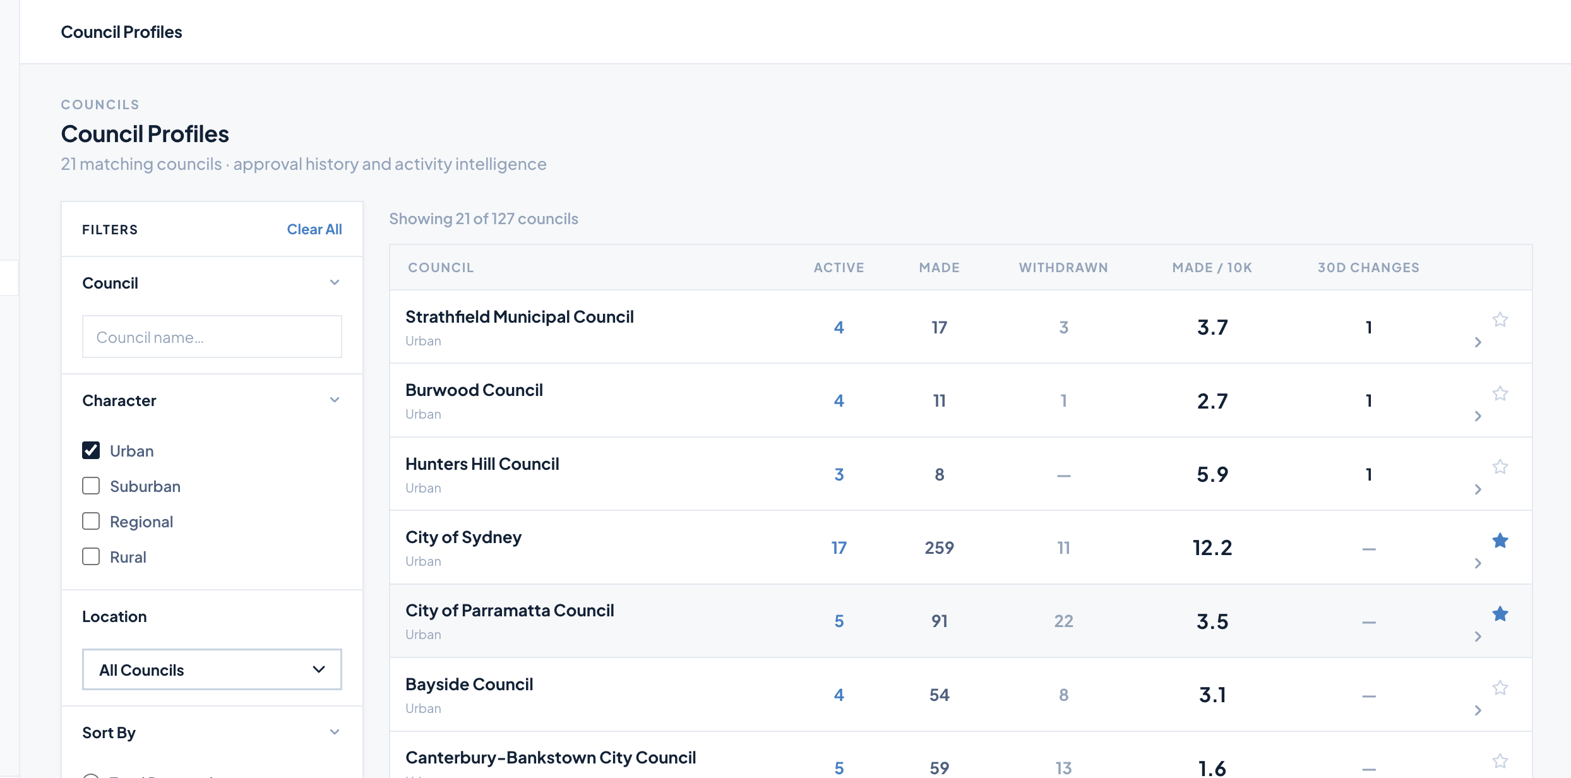1571x778 pixels.
Task: Open Bayside Council profile
Action: pyautogui.click(x=469, y=685)
